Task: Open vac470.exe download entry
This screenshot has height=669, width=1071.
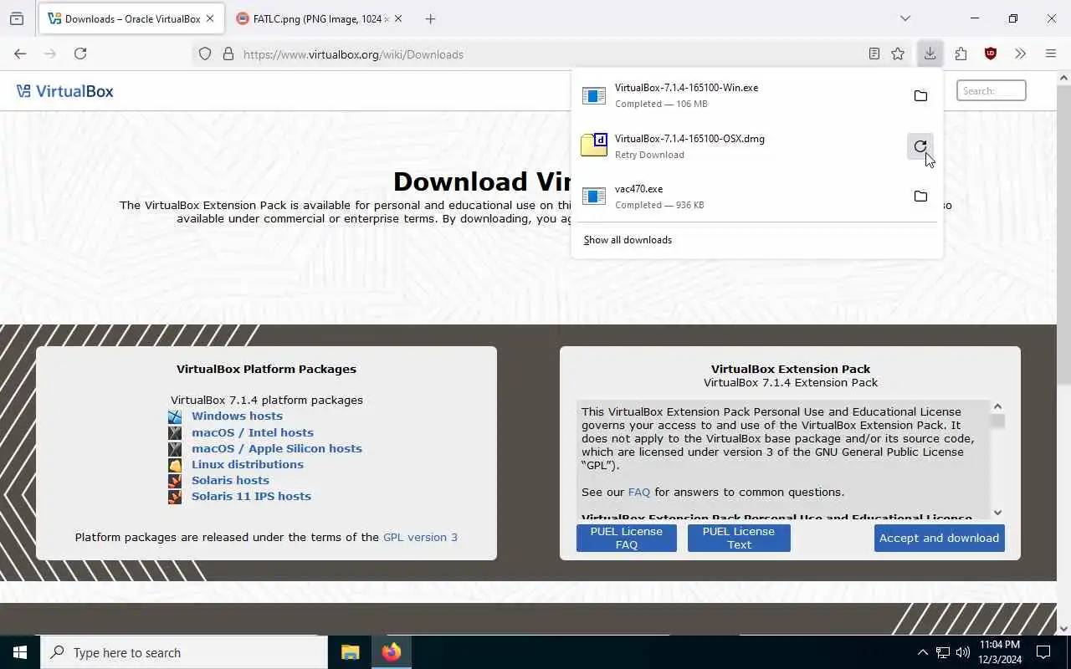Action: click(740, 196)
